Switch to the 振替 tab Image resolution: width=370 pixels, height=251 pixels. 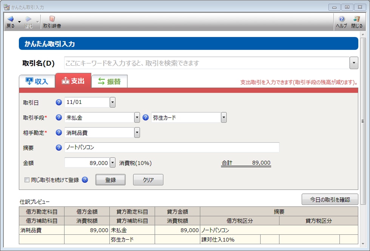point(109,81)
